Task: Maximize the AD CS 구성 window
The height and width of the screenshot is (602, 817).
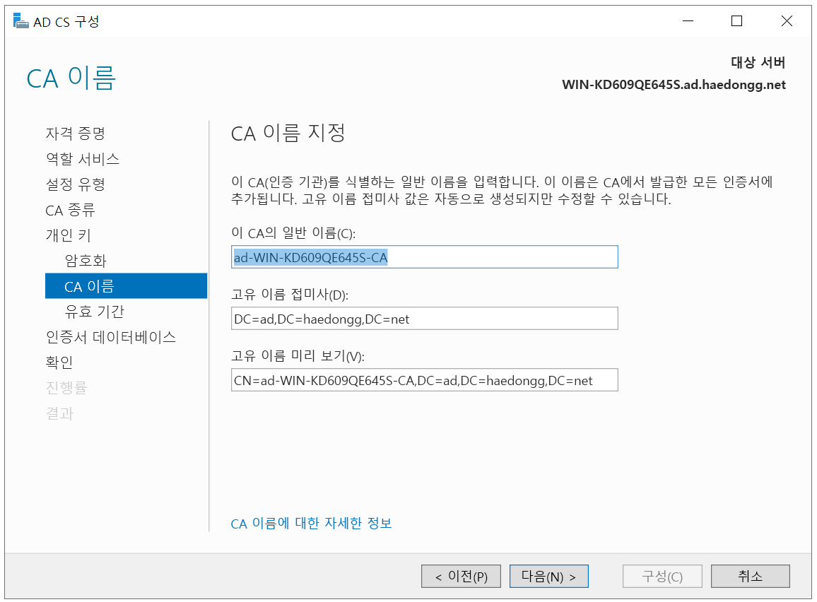Action: pyautogui.click(x=736, y=21)
